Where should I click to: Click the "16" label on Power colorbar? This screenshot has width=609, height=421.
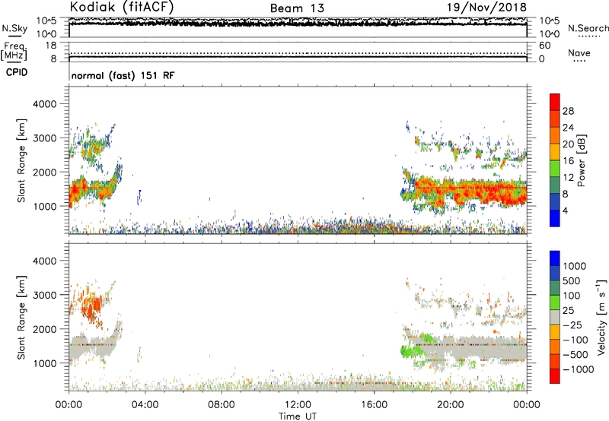pos(568,161)
